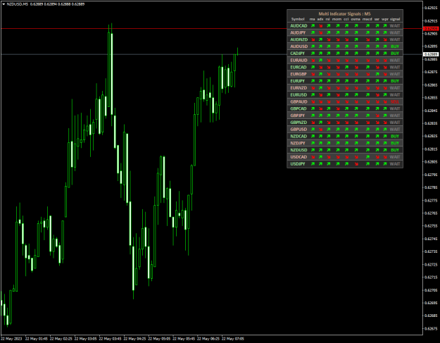Click the red adx arrow in AUDCAD row
440x343 pixels.
click(320, 26)
